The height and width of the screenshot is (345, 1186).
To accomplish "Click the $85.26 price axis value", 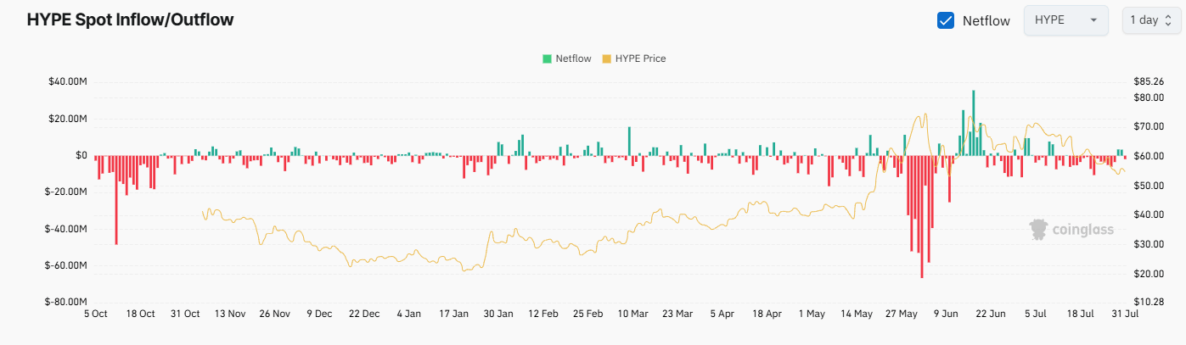I will coord(1148,82).
